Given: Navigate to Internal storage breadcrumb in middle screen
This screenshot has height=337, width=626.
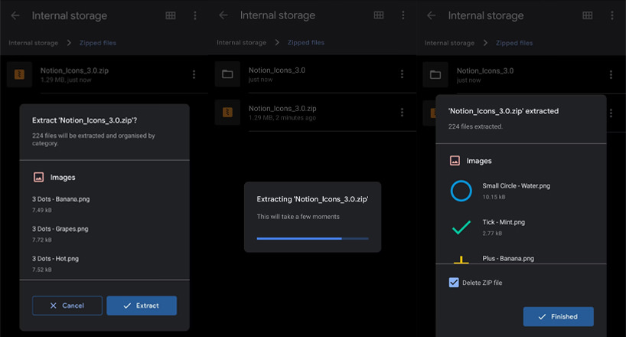Looking at the screenshot, I should coord(242,42).
